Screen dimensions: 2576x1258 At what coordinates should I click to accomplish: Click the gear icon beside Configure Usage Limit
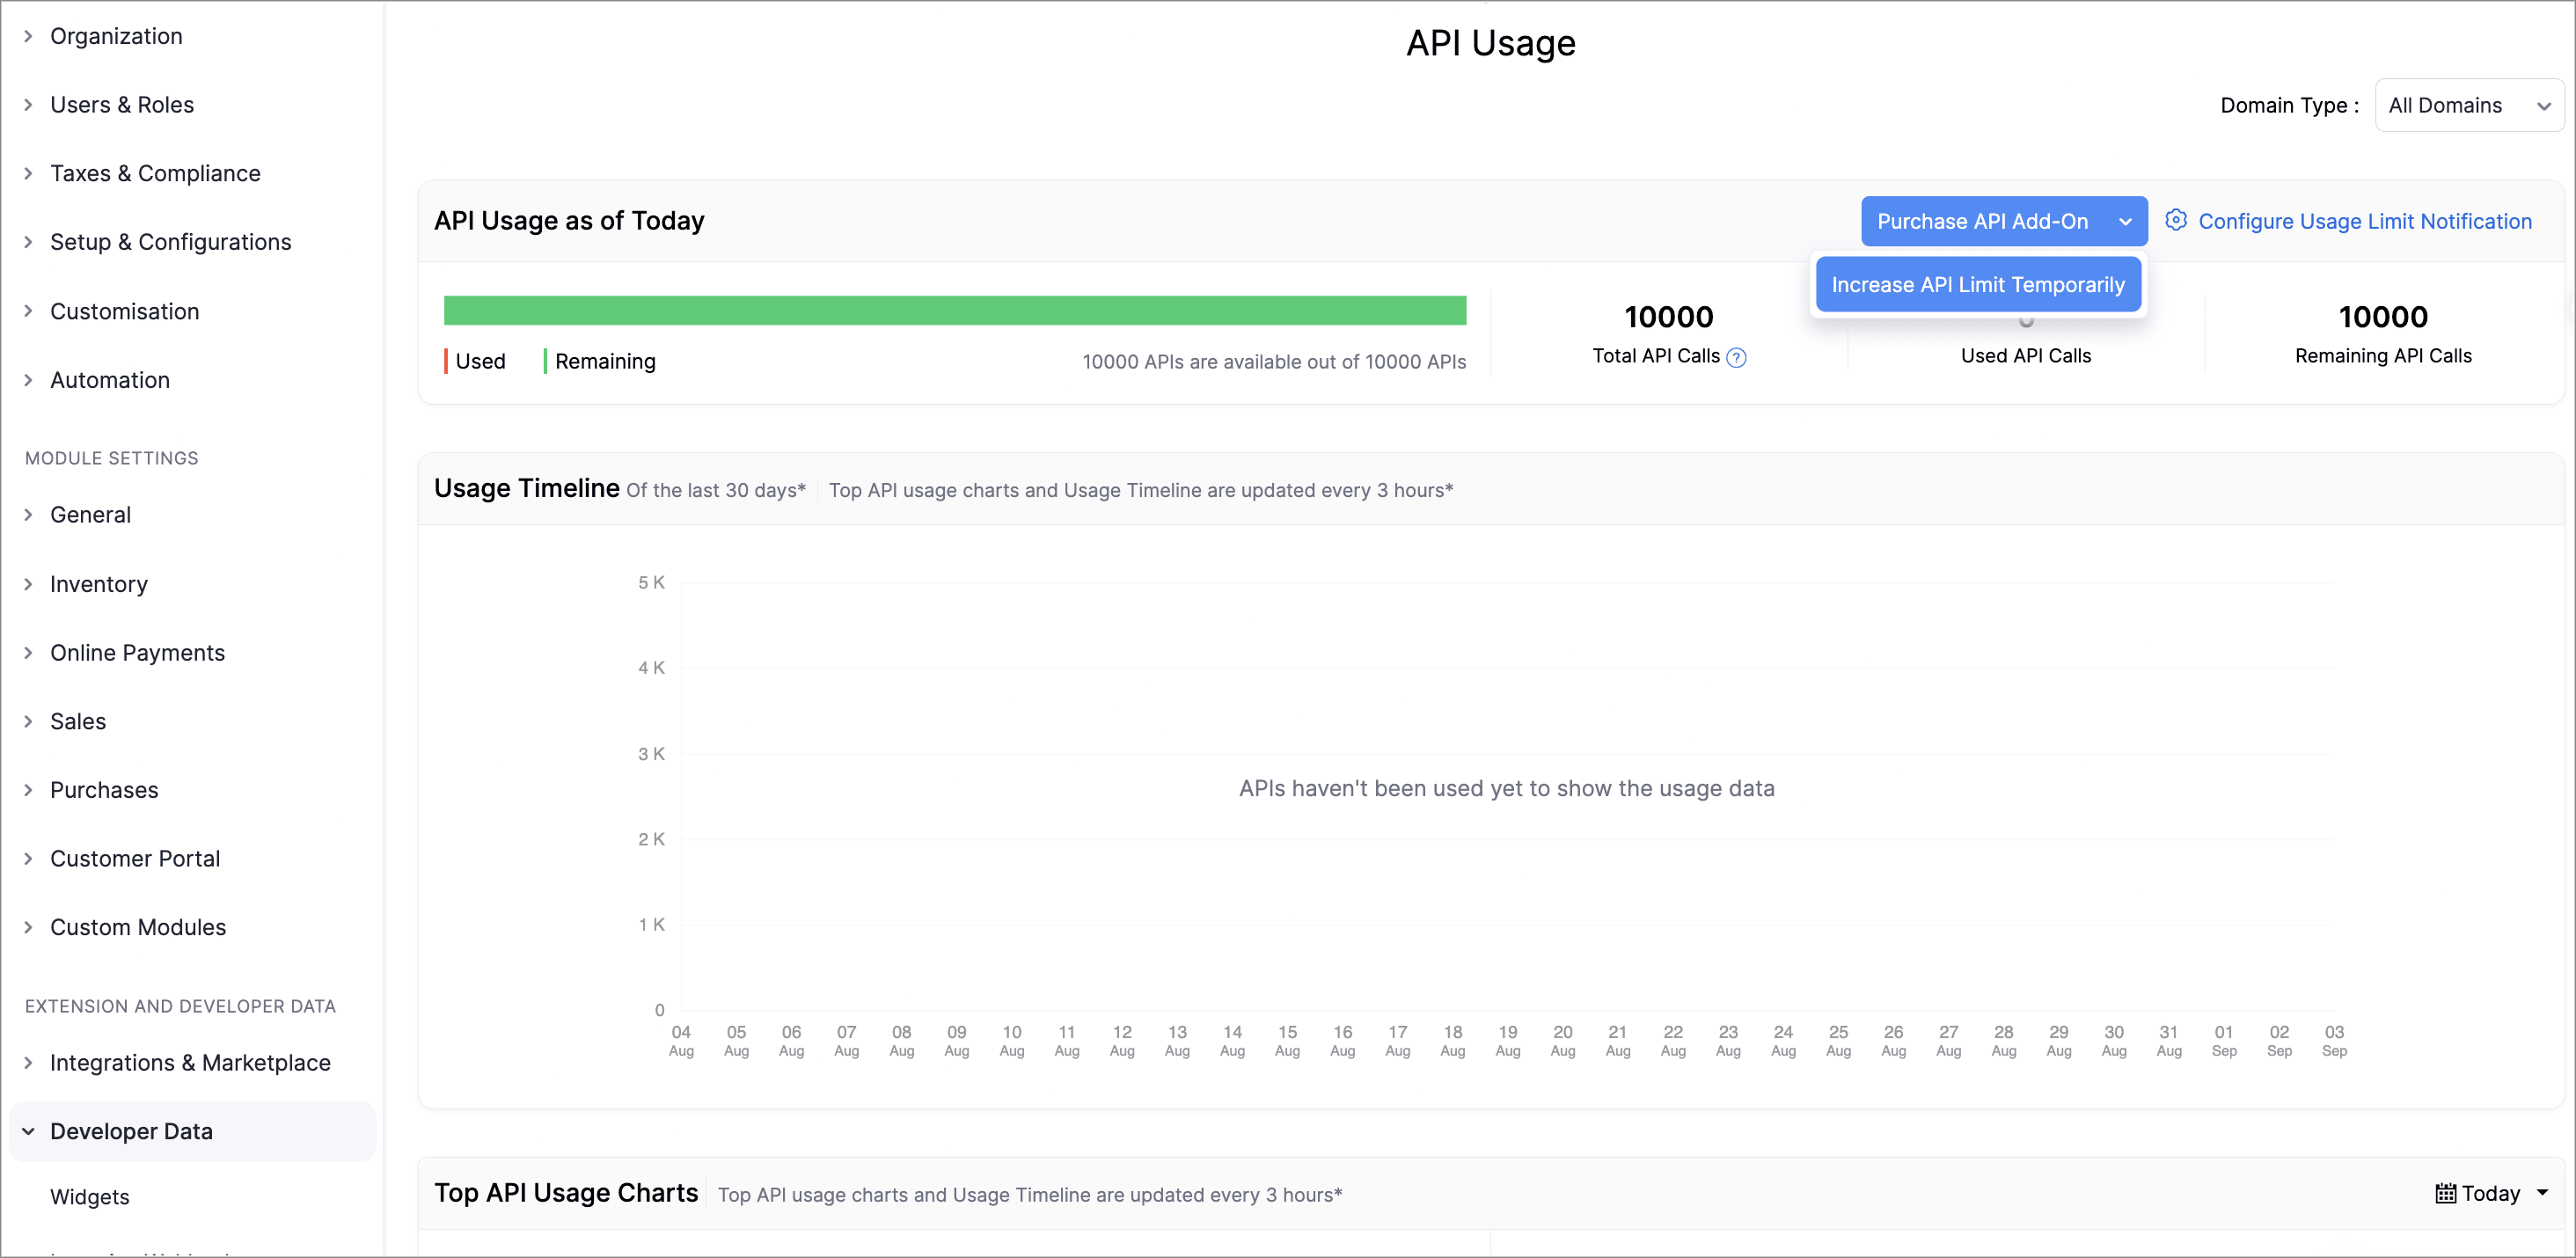(x=2175, y=220)
